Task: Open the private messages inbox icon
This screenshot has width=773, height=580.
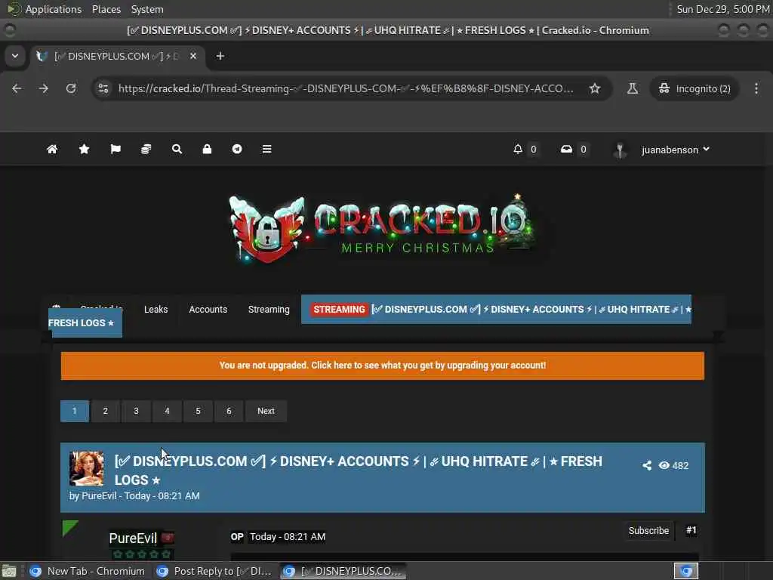Action: click(566, 149)
